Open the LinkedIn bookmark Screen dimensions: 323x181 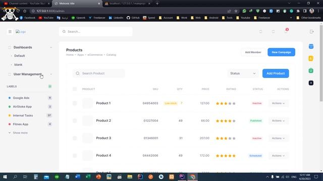[116, 18]
